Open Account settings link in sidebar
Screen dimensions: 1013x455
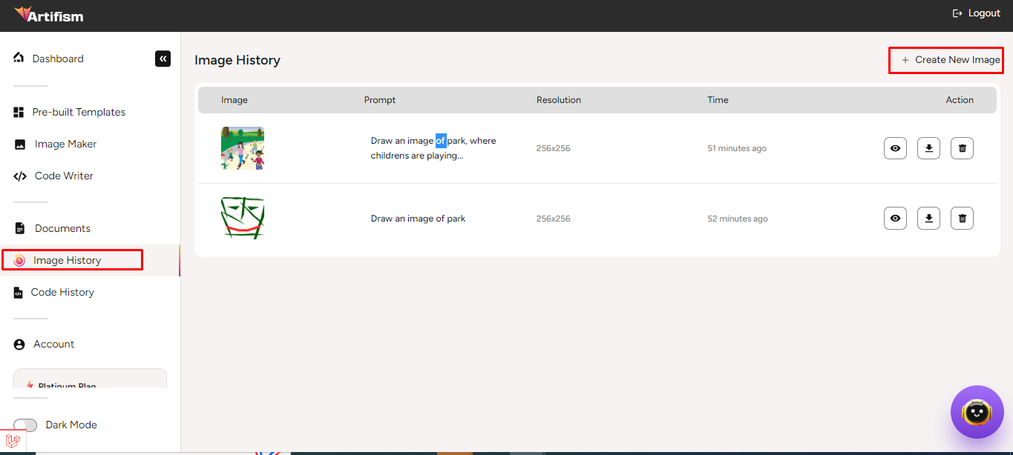(x=53, y=345)
